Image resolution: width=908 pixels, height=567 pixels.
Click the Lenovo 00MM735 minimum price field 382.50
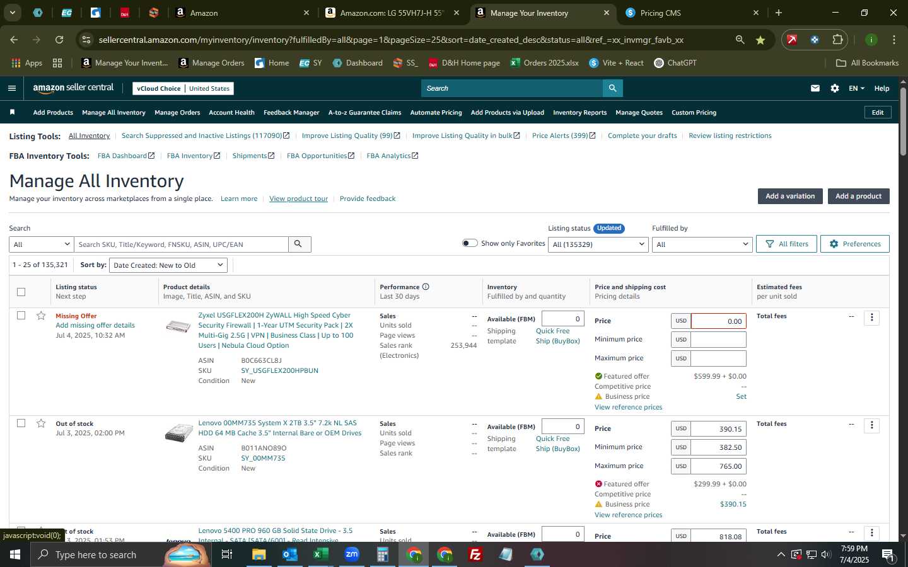click(718, 447)
